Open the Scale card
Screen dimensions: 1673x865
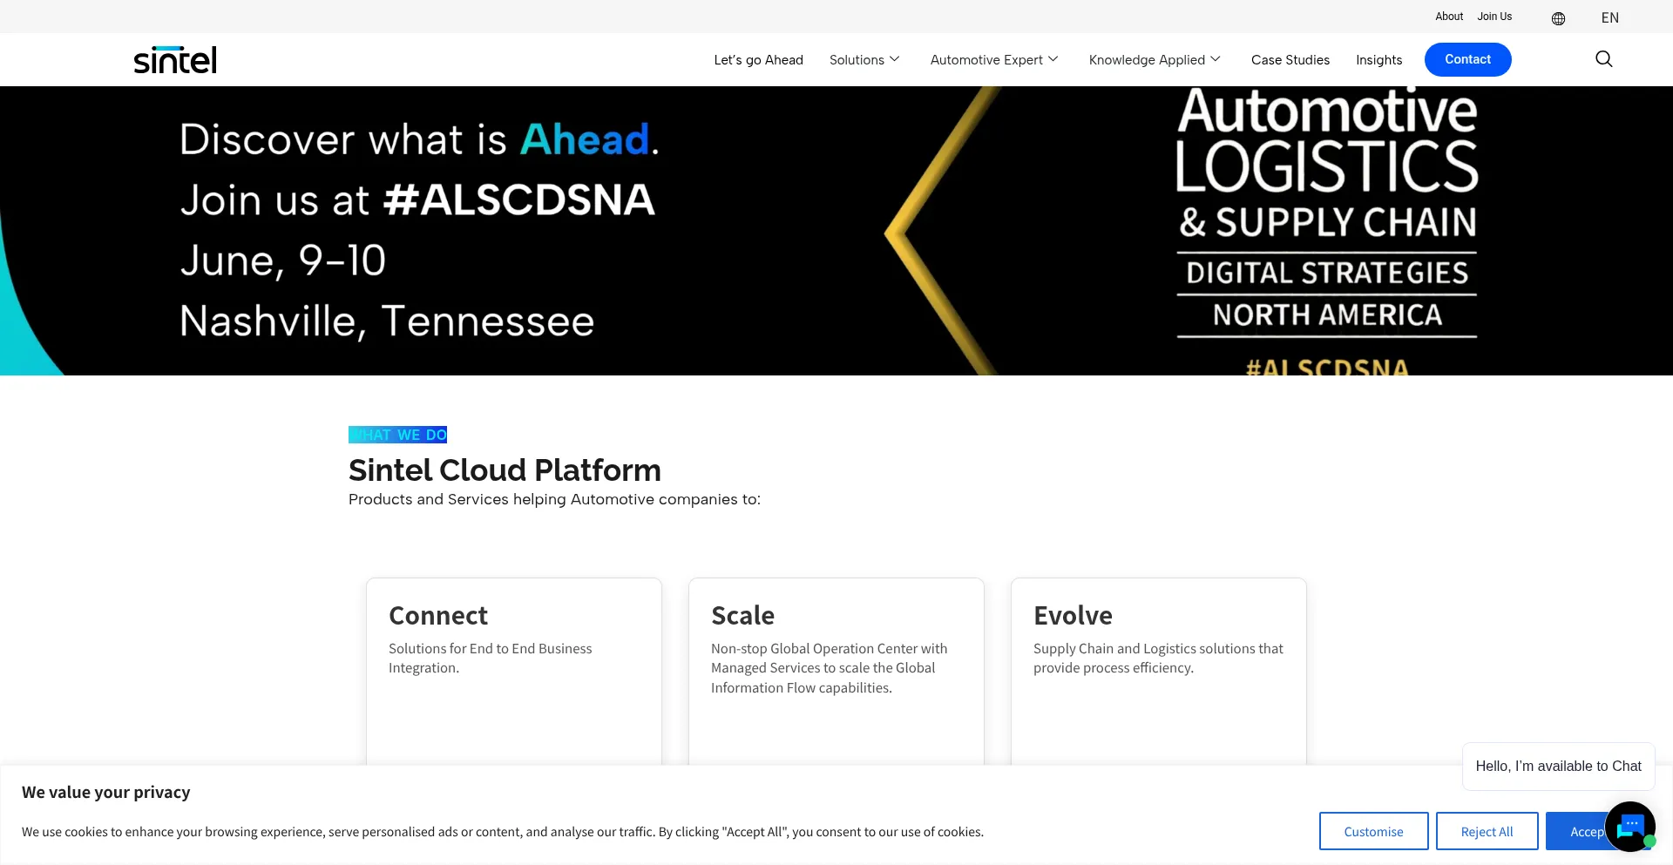(836, 671)
